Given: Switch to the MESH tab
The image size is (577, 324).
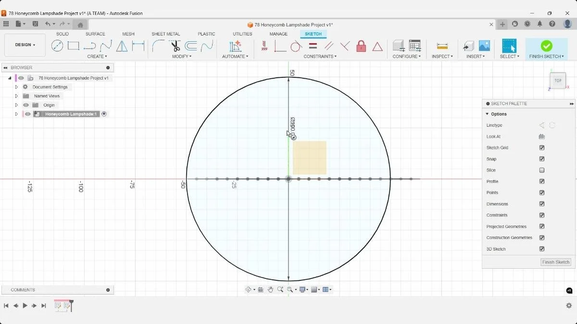Looking at the screenshot, I should [x=128, y=34].
